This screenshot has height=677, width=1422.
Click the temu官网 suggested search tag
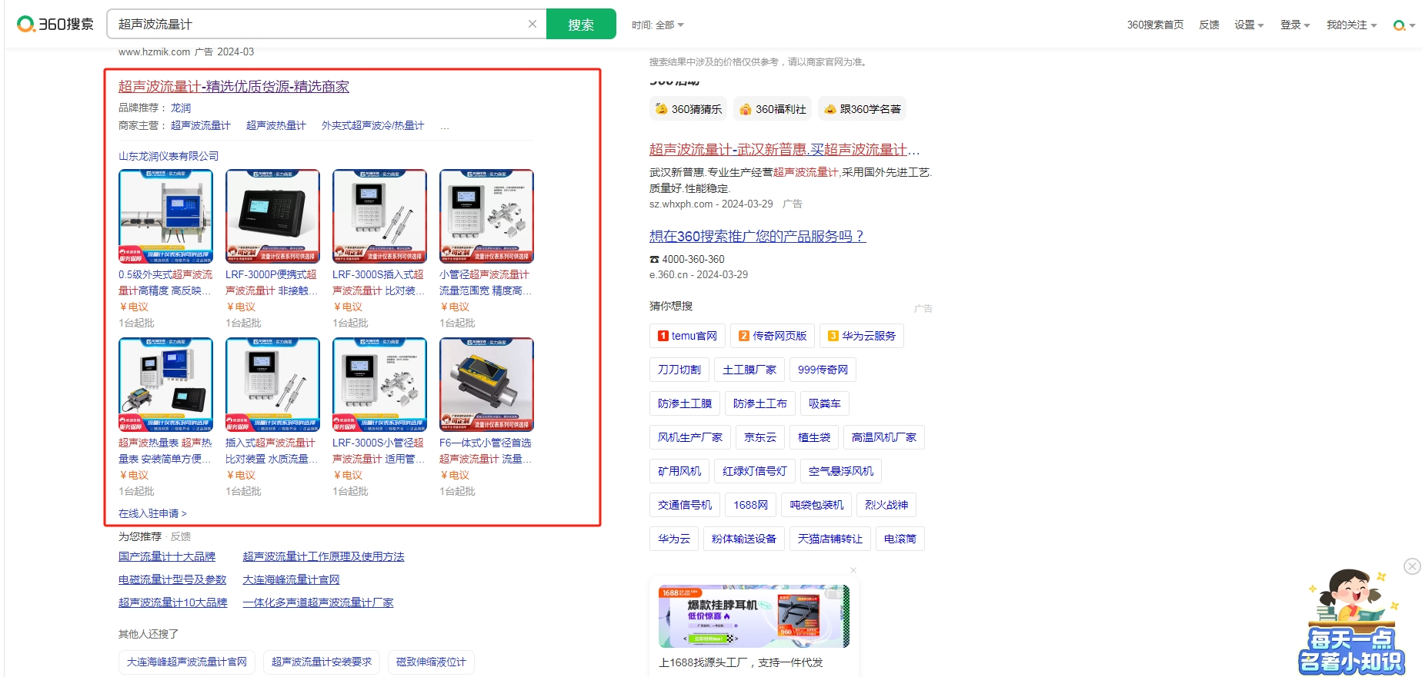point(688,336)
